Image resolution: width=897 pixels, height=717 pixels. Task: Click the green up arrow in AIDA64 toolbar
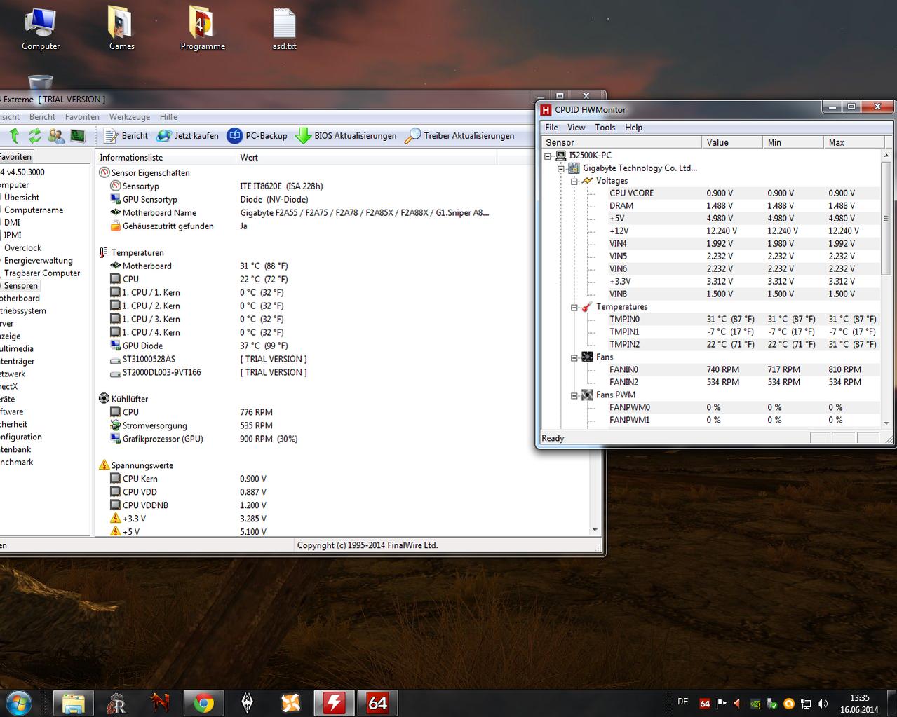tap(14, 135)
